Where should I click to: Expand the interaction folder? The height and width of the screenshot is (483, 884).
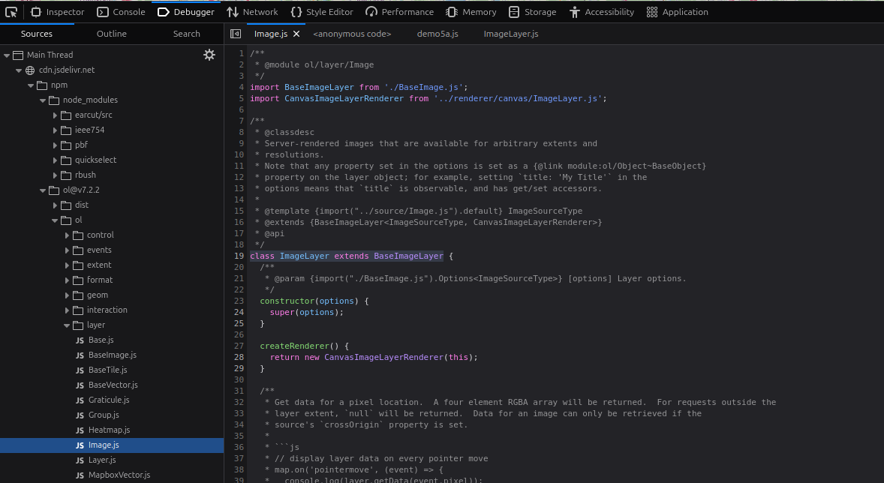click(67, 310)
